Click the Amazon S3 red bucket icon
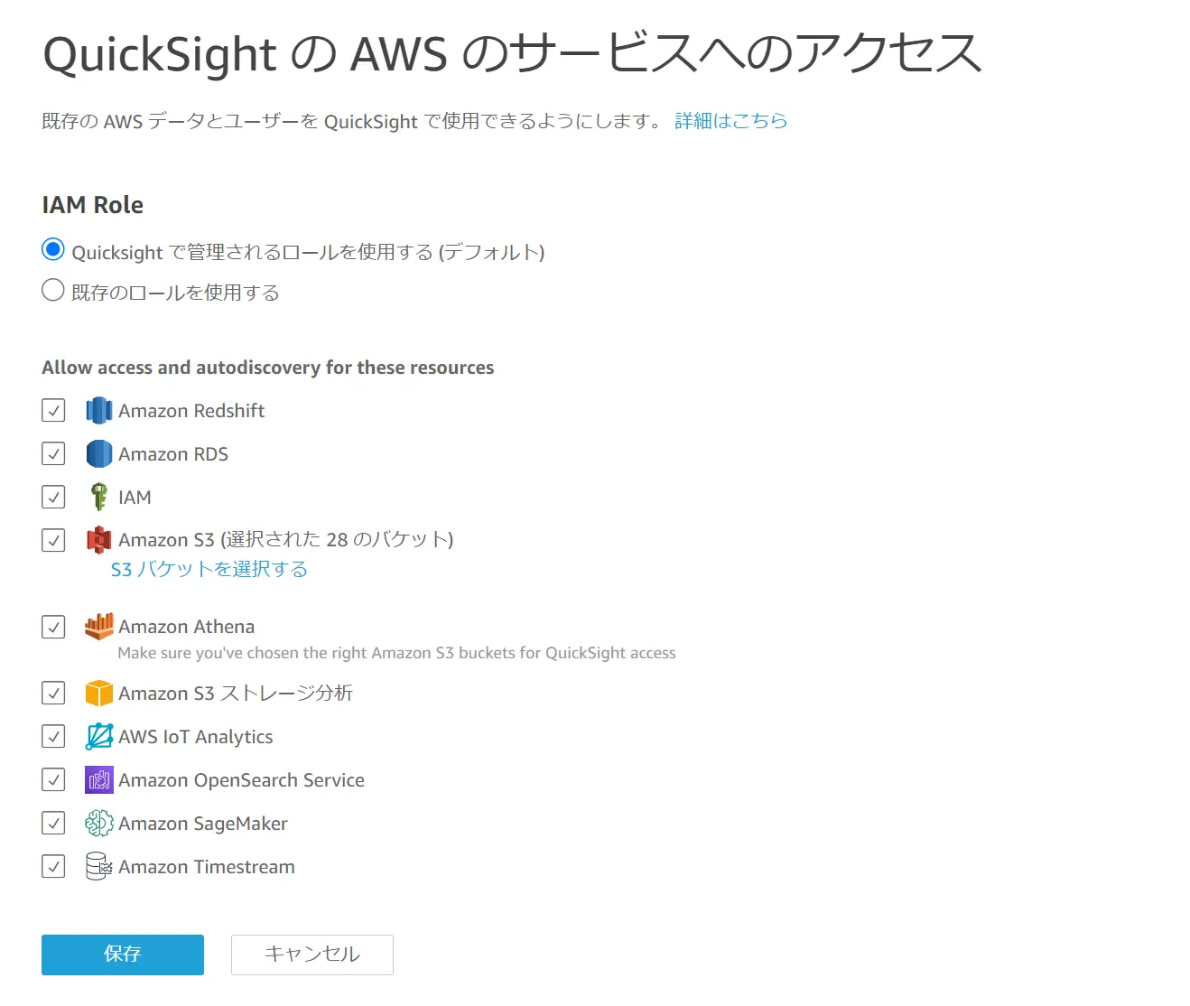 pyautogui.click(x=99, y=540)
